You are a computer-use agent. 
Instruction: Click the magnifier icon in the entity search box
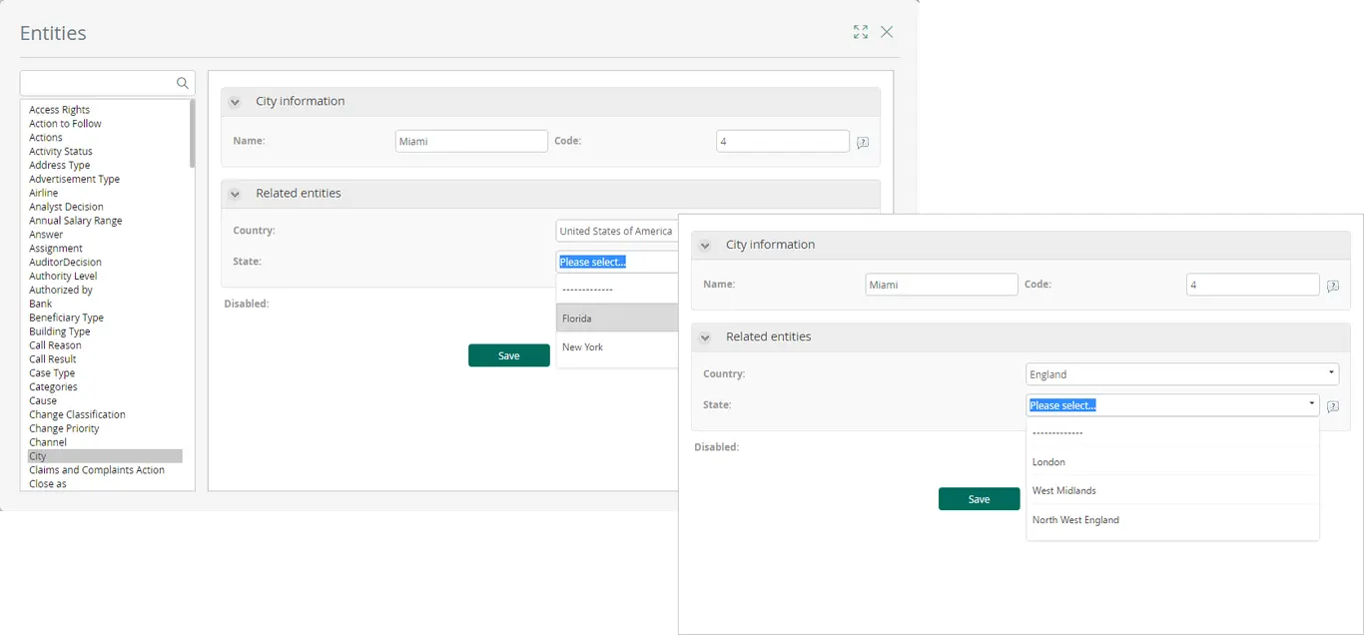click(183, 83)
